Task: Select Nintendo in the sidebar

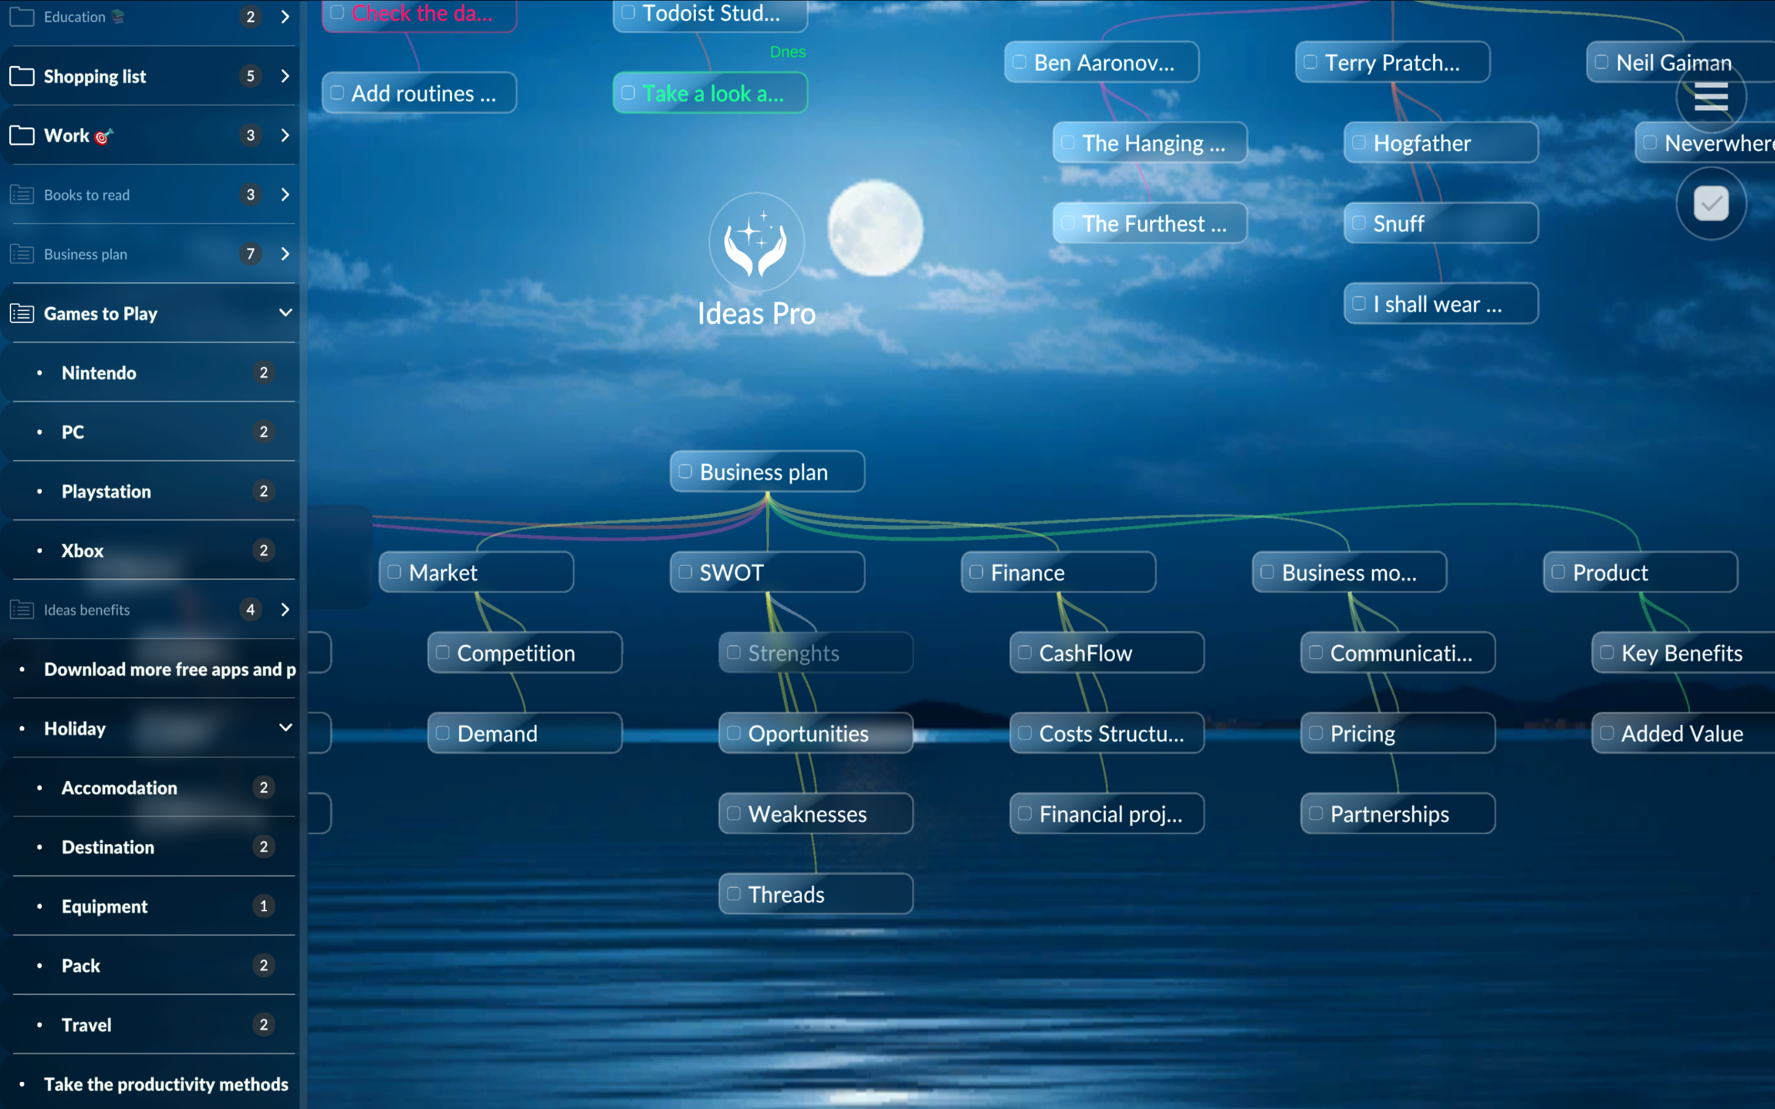Action: tap(99, 373)
